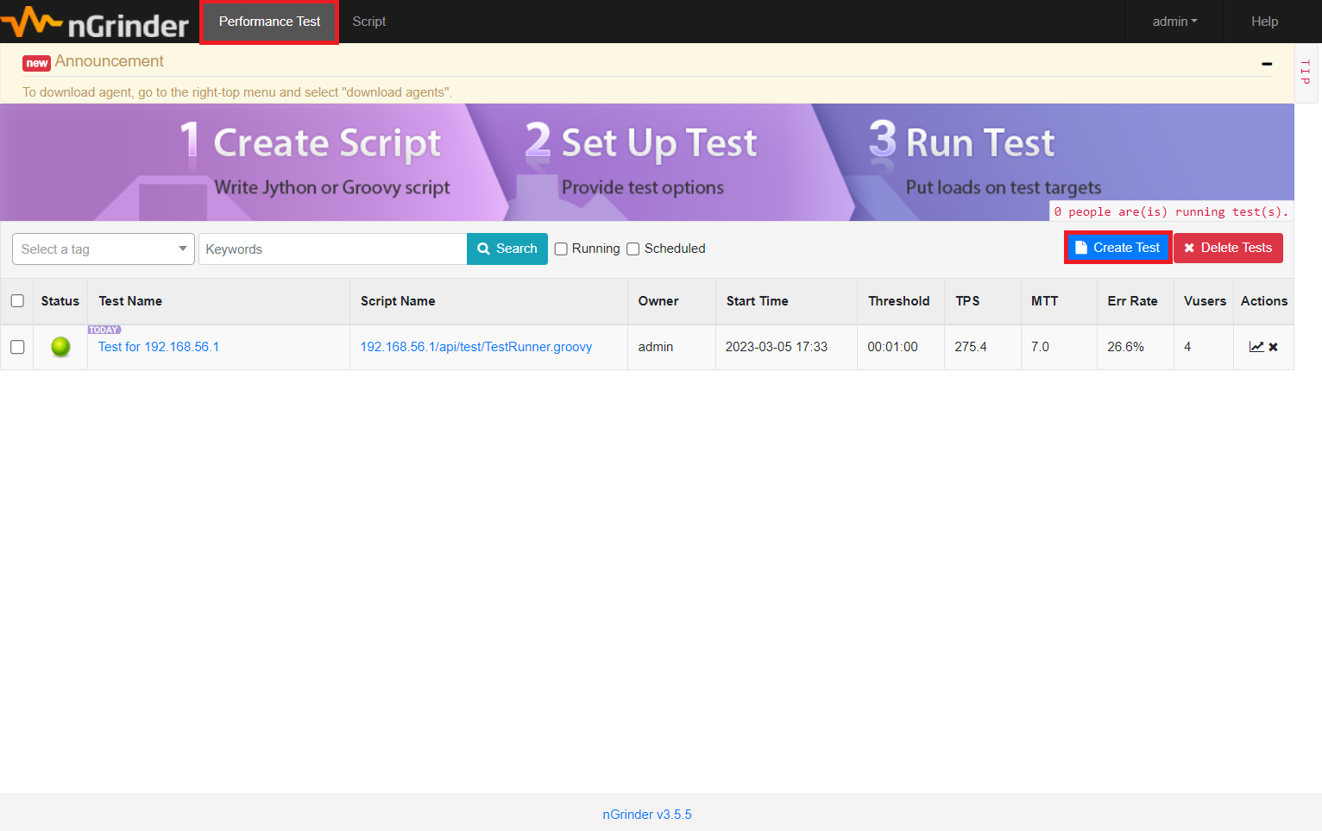Click the Create Test button
The height and width of the screenshot is (831, 1322).
1117,248
